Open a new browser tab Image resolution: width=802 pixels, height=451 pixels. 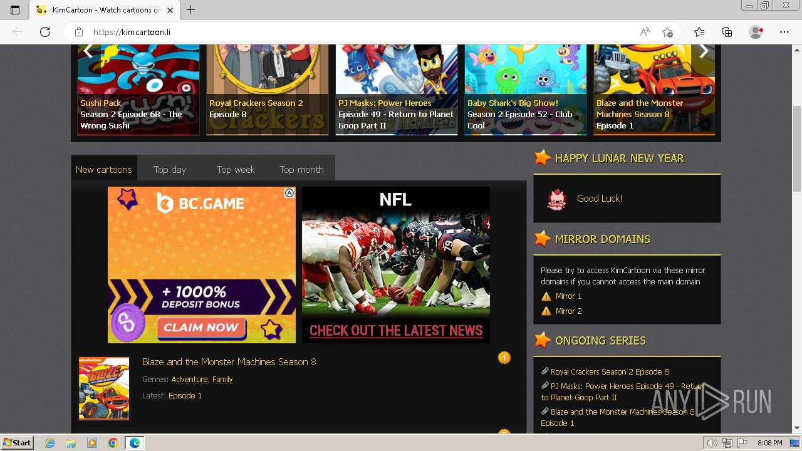pos(191,10)
